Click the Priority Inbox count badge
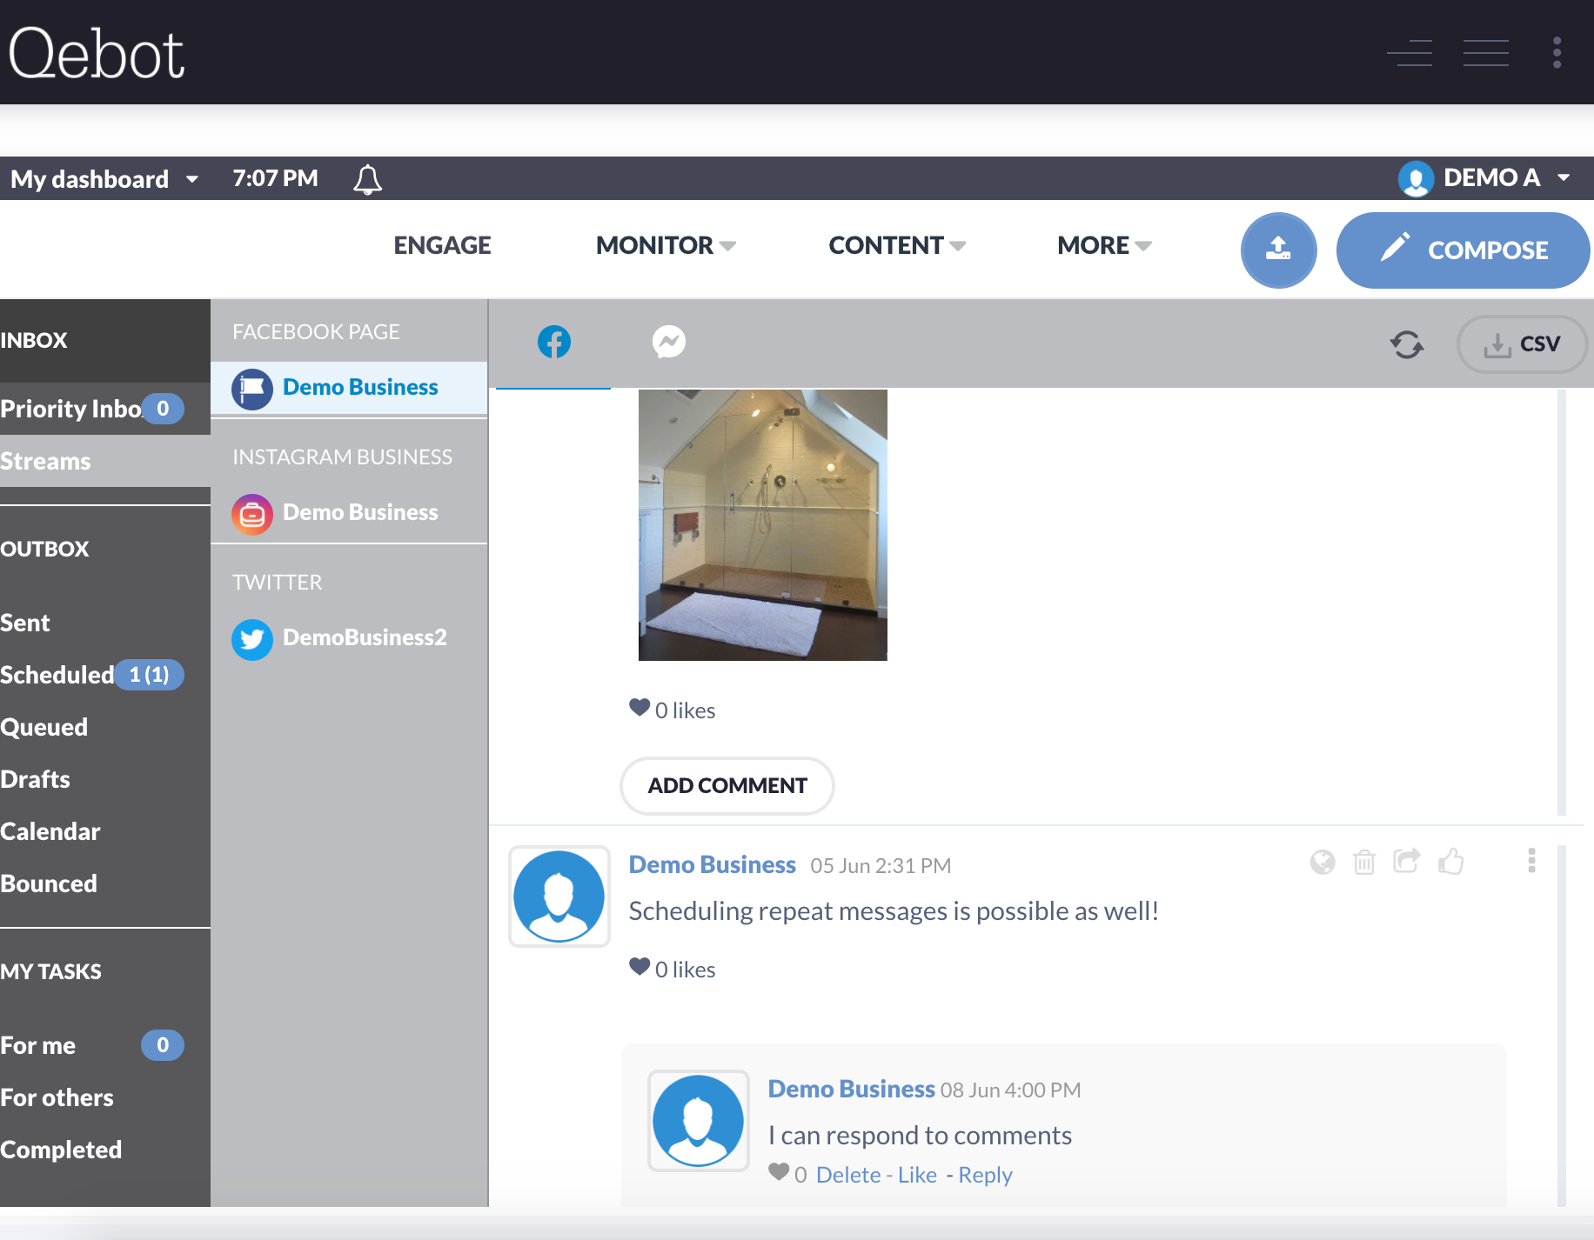Image resolution: width=1594 pixels, height=1240 pixels. click(163, 408)
